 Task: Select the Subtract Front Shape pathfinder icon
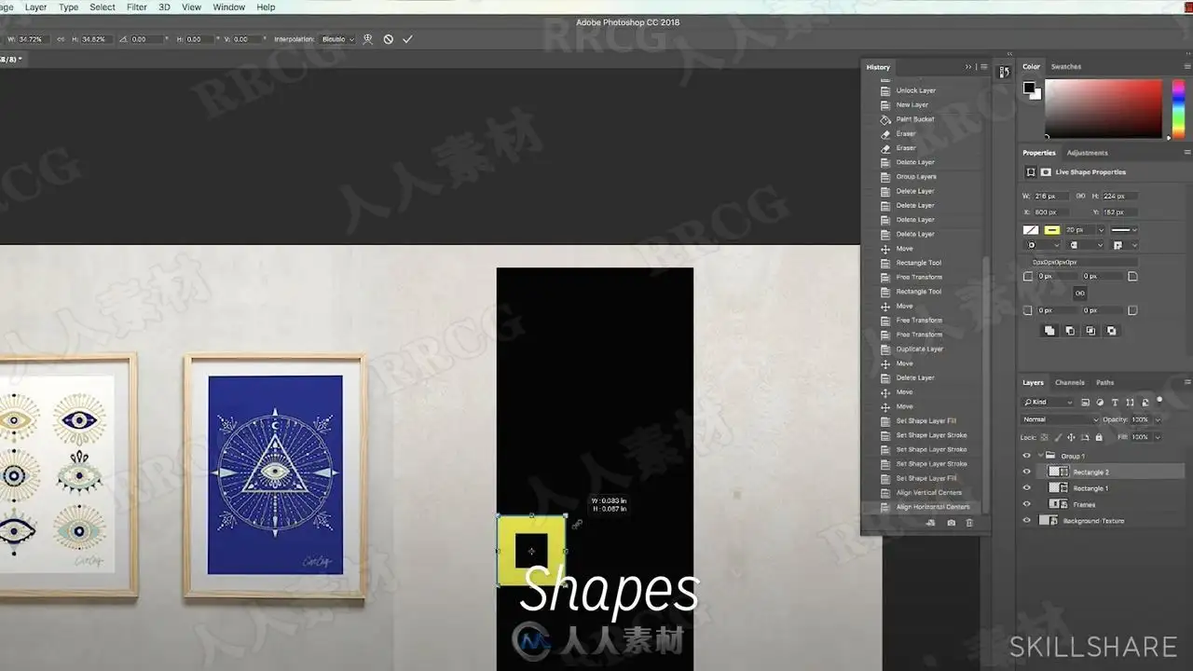[x=1070, y=331]
